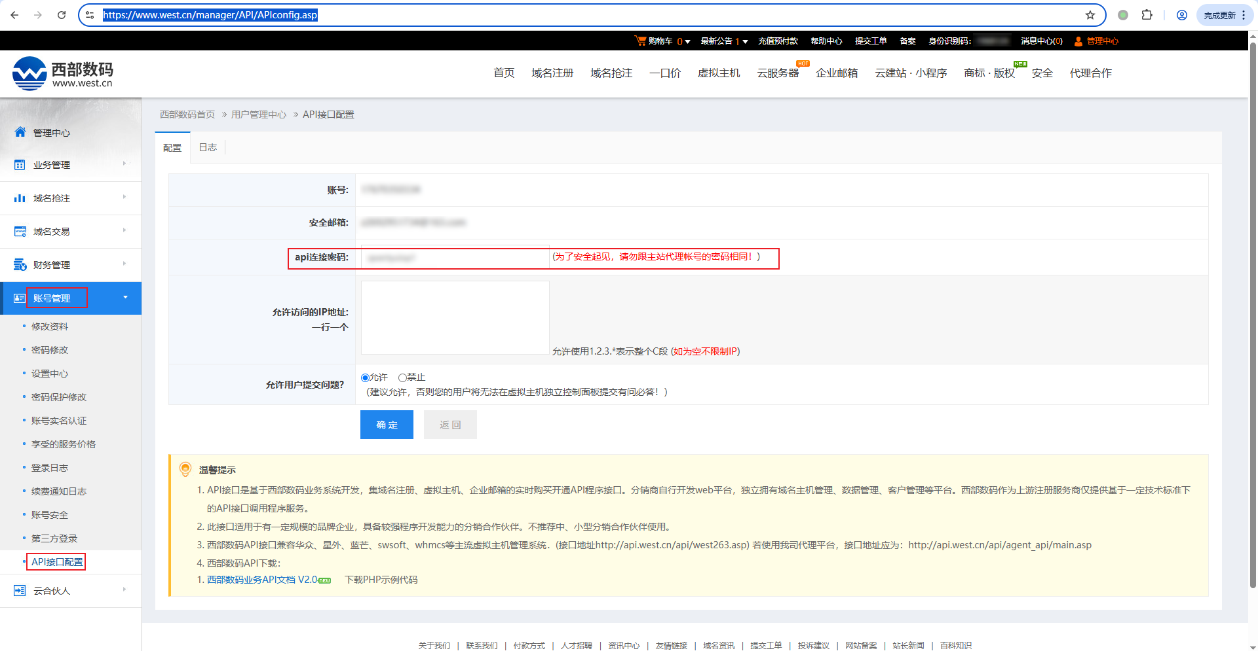Click the 业务管理 calendar icon
The image size is (1258, 651).
pos(20,165)
